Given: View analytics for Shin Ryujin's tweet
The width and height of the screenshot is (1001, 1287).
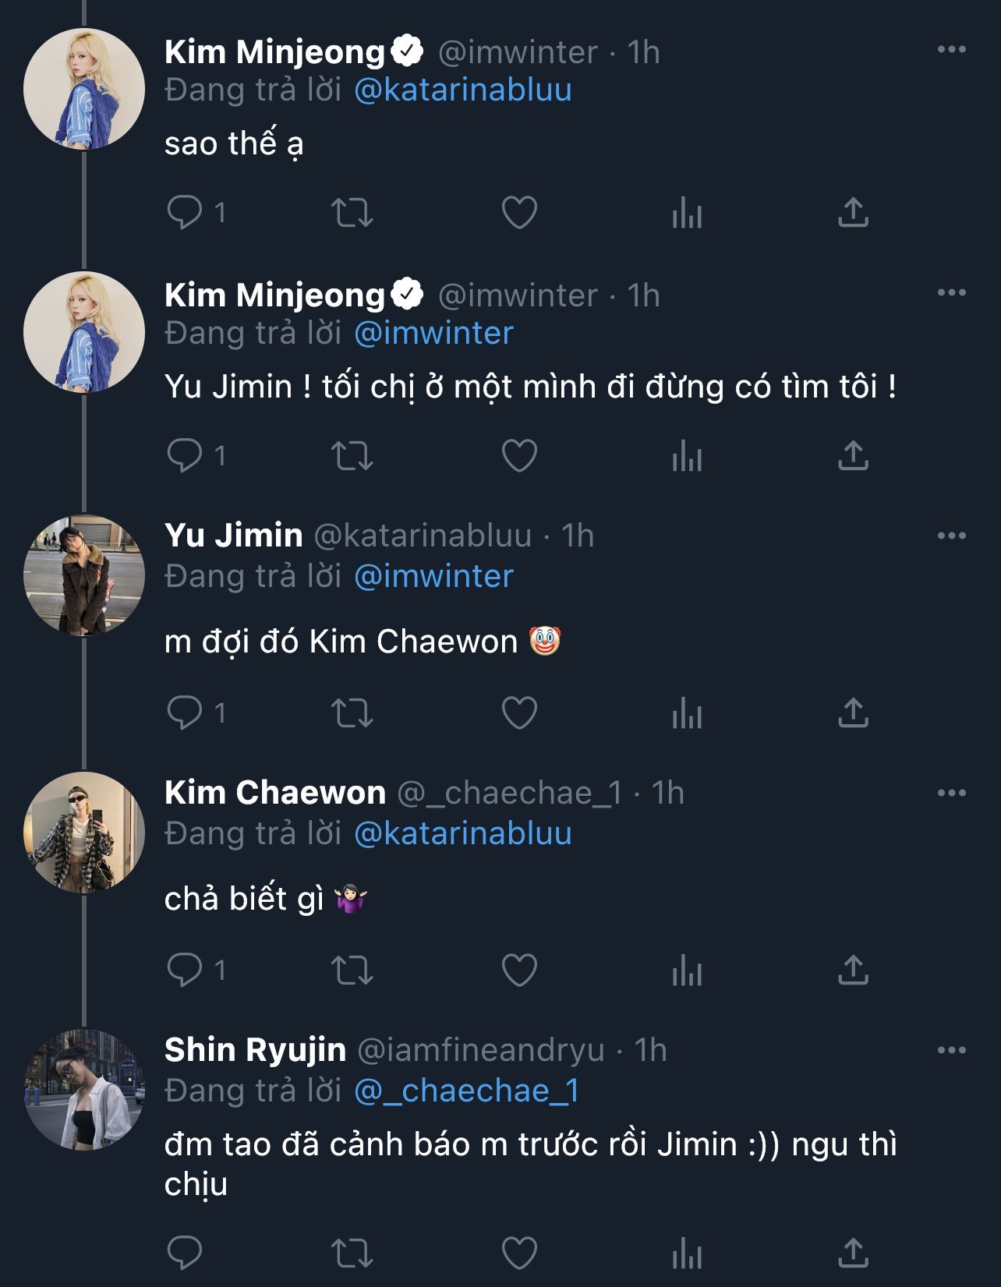Looking at the screenshot, I should click(687, 1253).
